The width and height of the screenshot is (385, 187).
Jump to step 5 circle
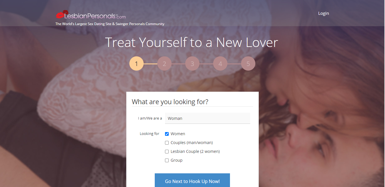click(x=248, y=63)
